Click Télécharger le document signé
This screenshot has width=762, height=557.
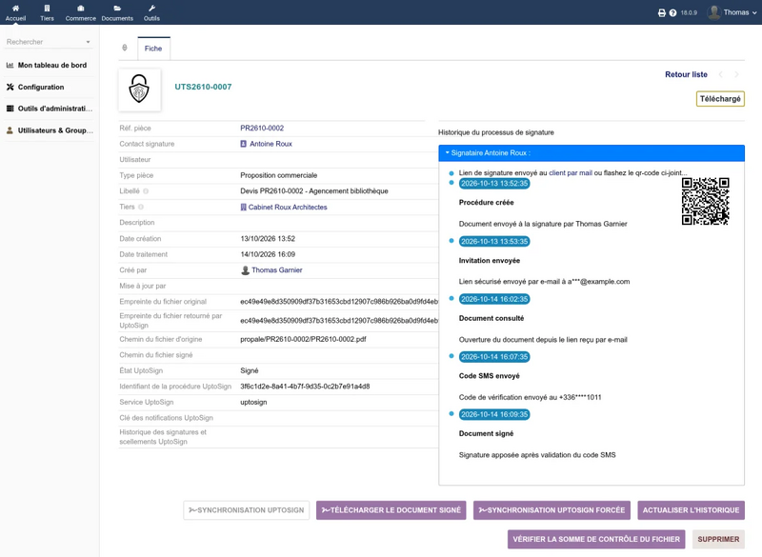coord(391,510)
